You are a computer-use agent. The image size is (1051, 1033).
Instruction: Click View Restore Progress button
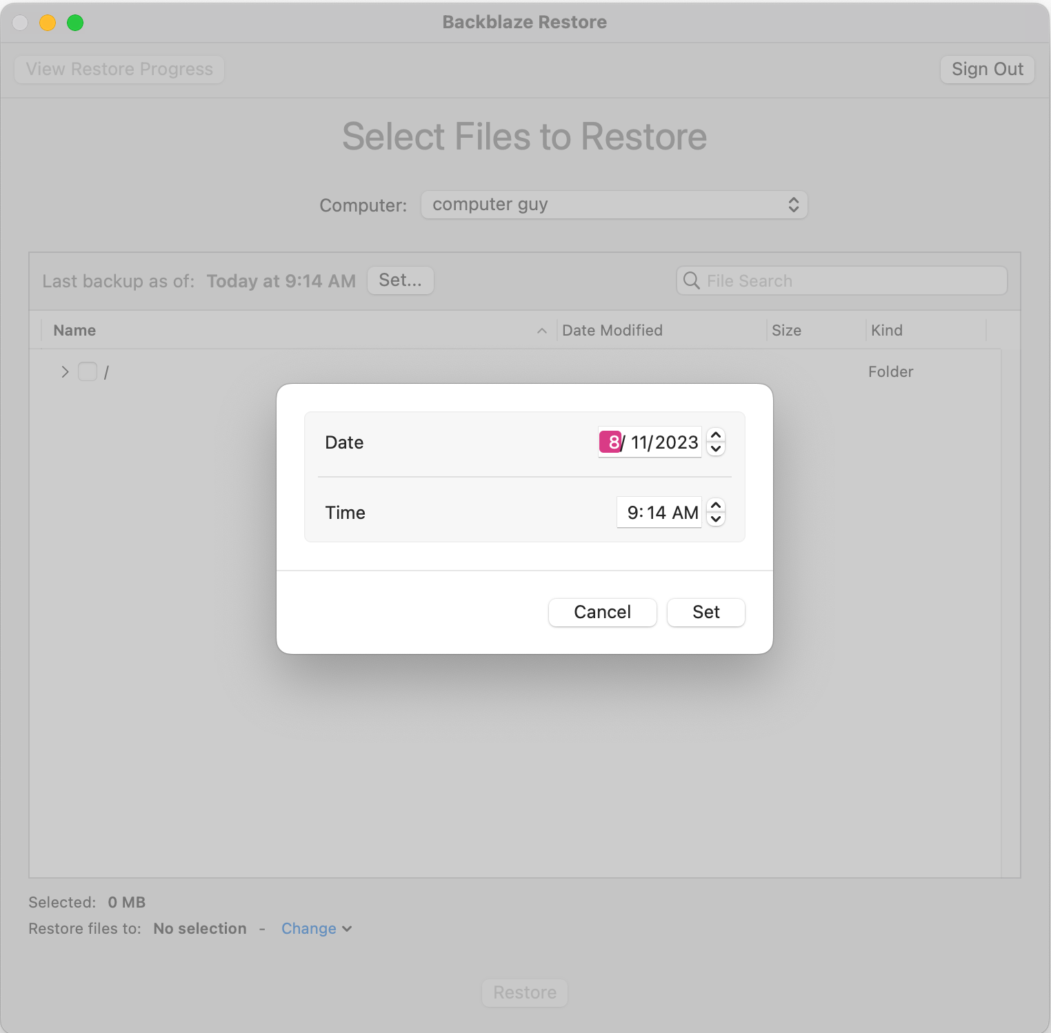[x=119, y=69]
